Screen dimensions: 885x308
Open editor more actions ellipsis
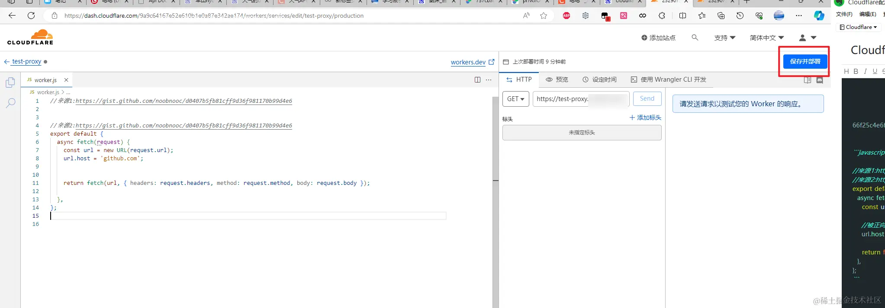pyautogui.click(x=489, y=80)
